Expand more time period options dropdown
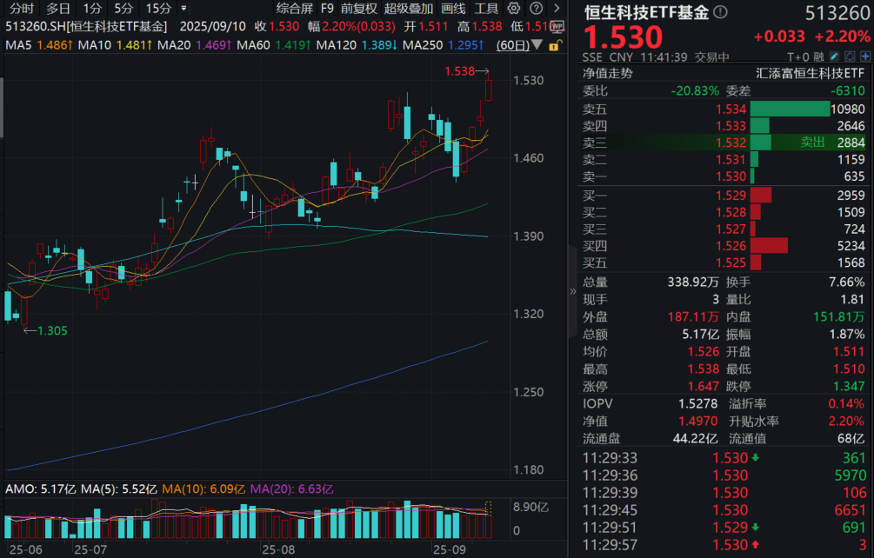Image resolution: width=874 pixels, height=558 pixels. click(x=183, y=8)
